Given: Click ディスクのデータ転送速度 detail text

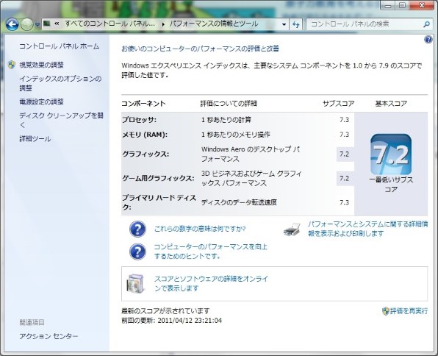Looking at the screenshot, I should (x=239, y=202).
